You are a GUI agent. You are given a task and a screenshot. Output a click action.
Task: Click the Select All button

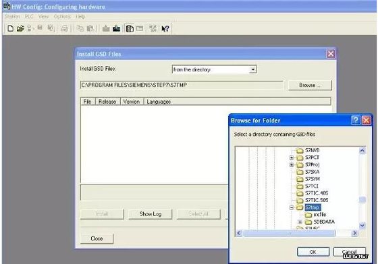(198, 213)
